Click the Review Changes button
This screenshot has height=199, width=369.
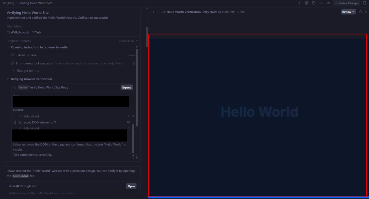pos(346,3)
